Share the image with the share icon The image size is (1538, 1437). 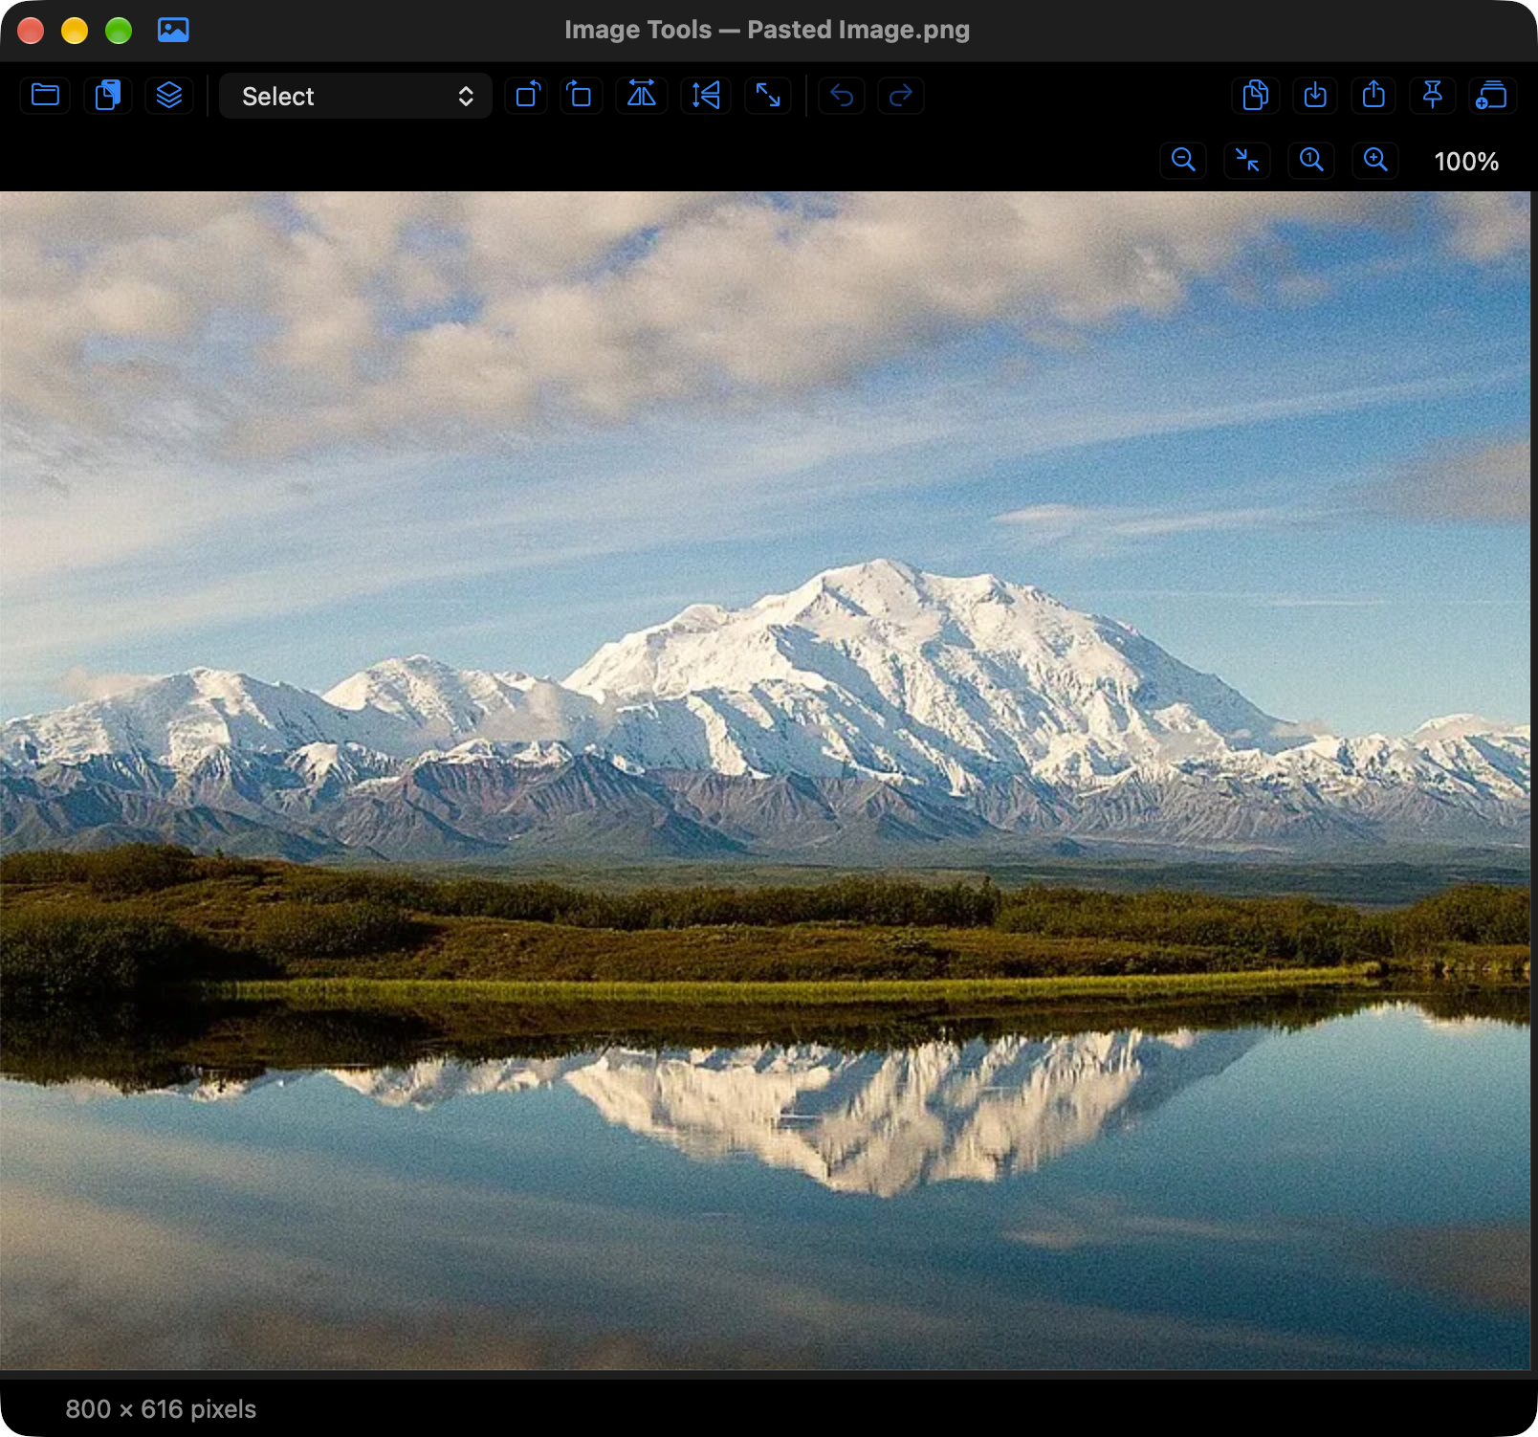pos(1373,96)
